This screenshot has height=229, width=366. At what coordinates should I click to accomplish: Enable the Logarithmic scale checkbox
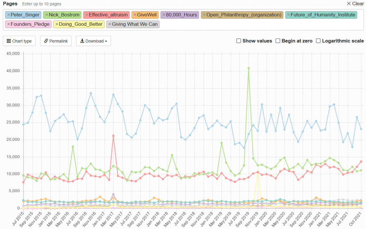318,41
